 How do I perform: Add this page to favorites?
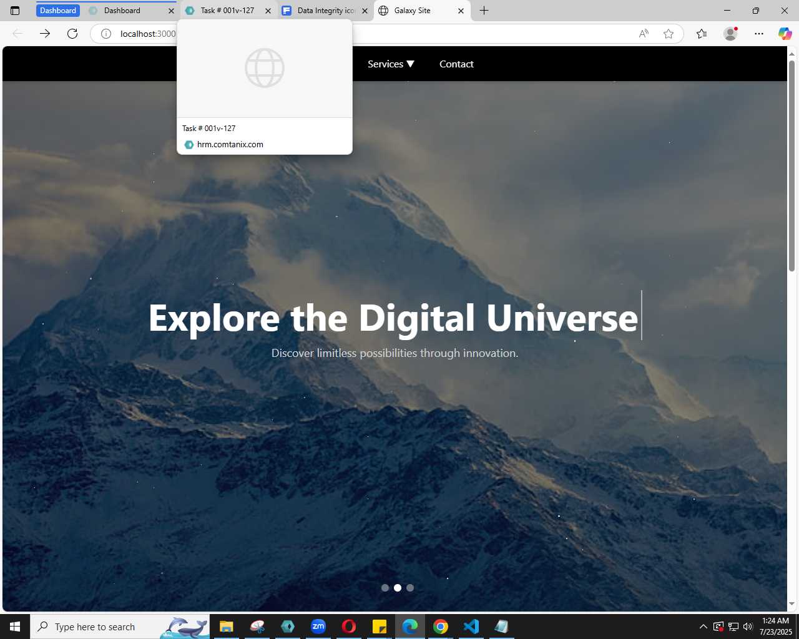(669, 34)
